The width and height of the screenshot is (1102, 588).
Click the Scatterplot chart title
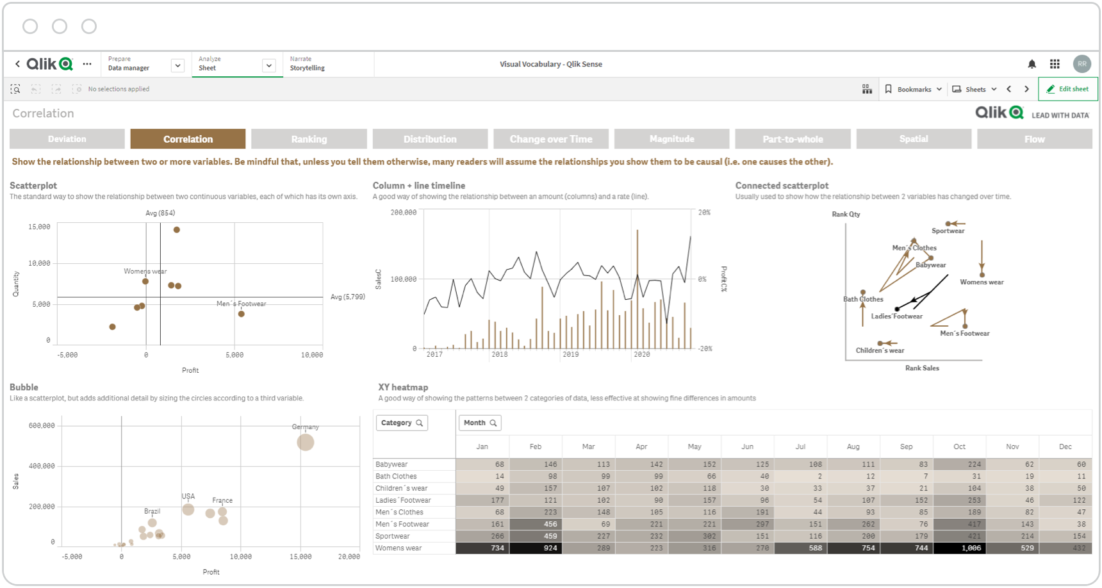pos(33,186)
